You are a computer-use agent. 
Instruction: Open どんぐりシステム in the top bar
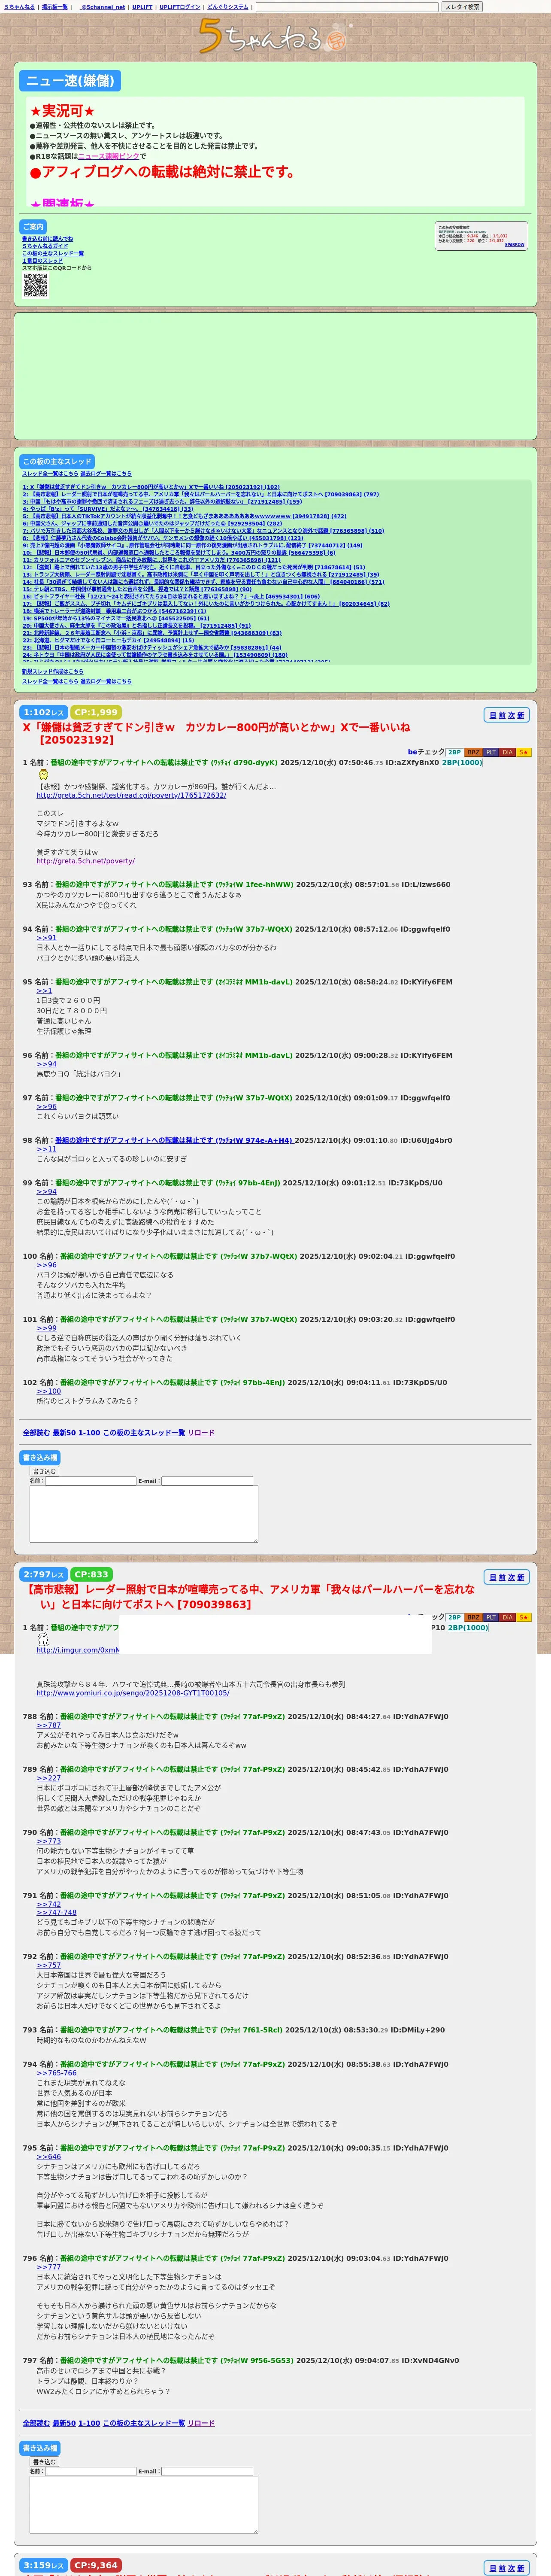228,7
